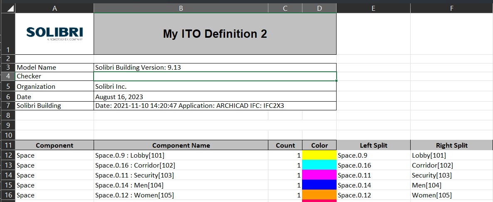Screen dimensions: 493x202
Task: Select the blue color cell for Men
Action: coord(320,185)
